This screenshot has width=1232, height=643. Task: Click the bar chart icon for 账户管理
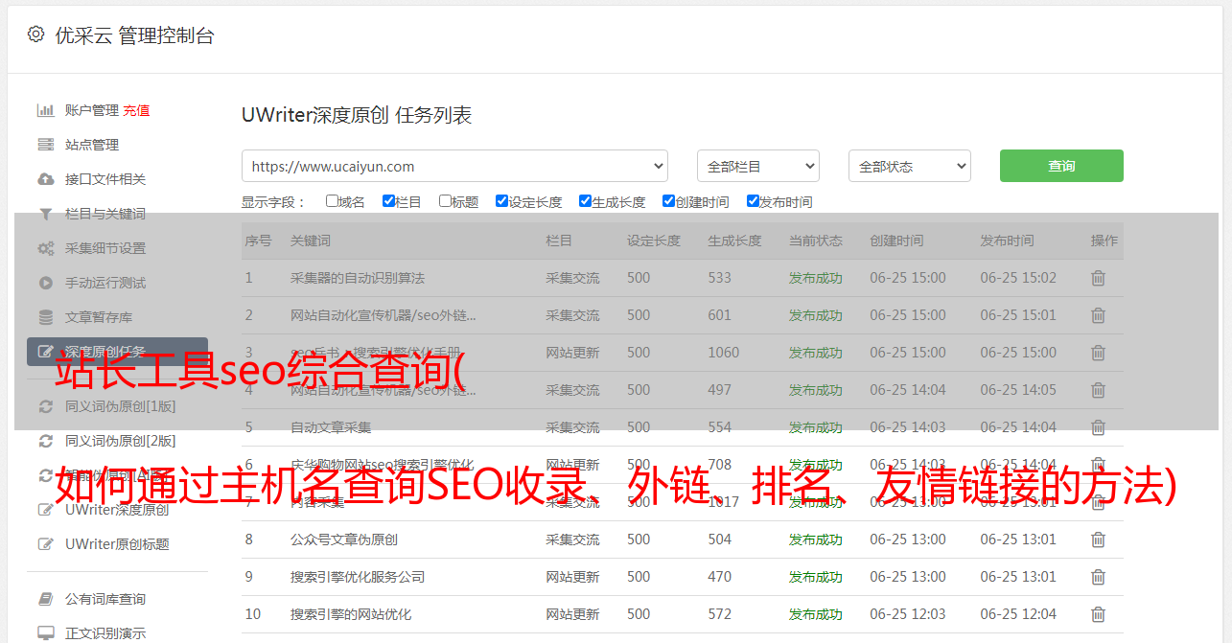coord(45,110)
